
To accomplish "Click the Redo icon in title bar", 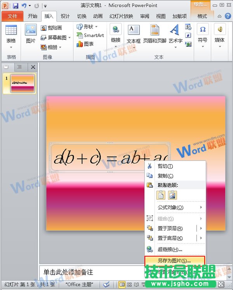I will tap(37, 6).
